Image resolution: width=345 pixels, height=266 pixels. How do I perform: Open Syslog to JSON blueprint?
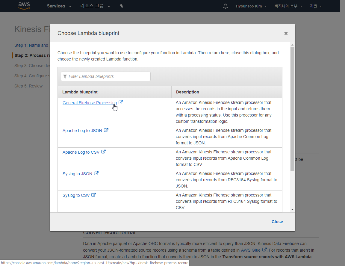[78, 174]
